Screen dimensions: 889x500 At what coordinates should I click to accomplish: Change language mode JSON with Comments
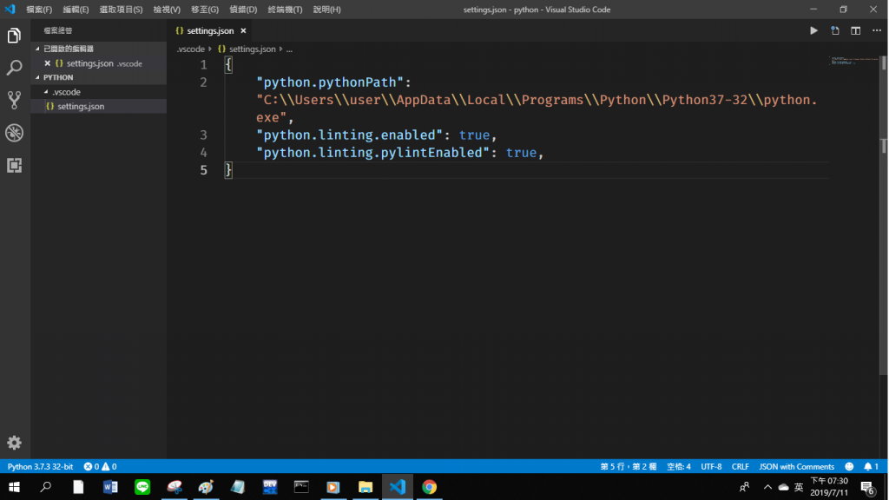tap(797, 466)
